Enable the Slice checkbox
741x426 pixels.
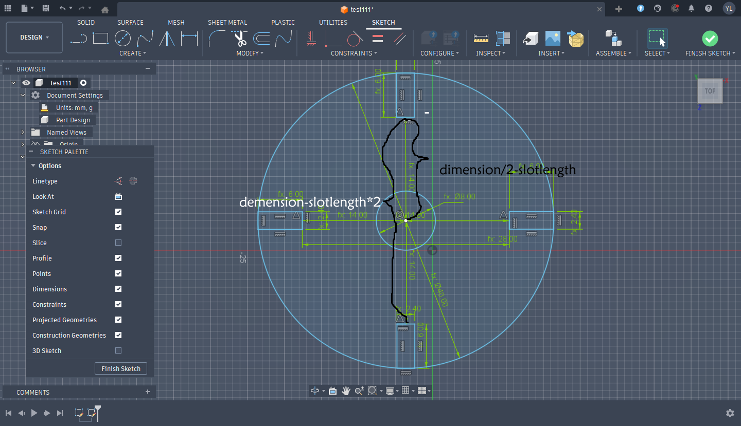(118, 243)
